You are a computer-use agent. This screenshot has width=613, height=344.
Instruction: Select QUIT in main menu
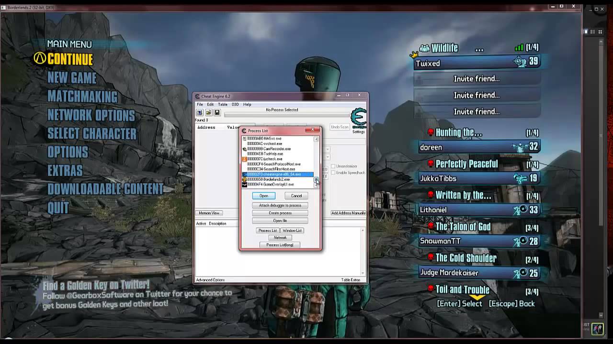[58, 208]
